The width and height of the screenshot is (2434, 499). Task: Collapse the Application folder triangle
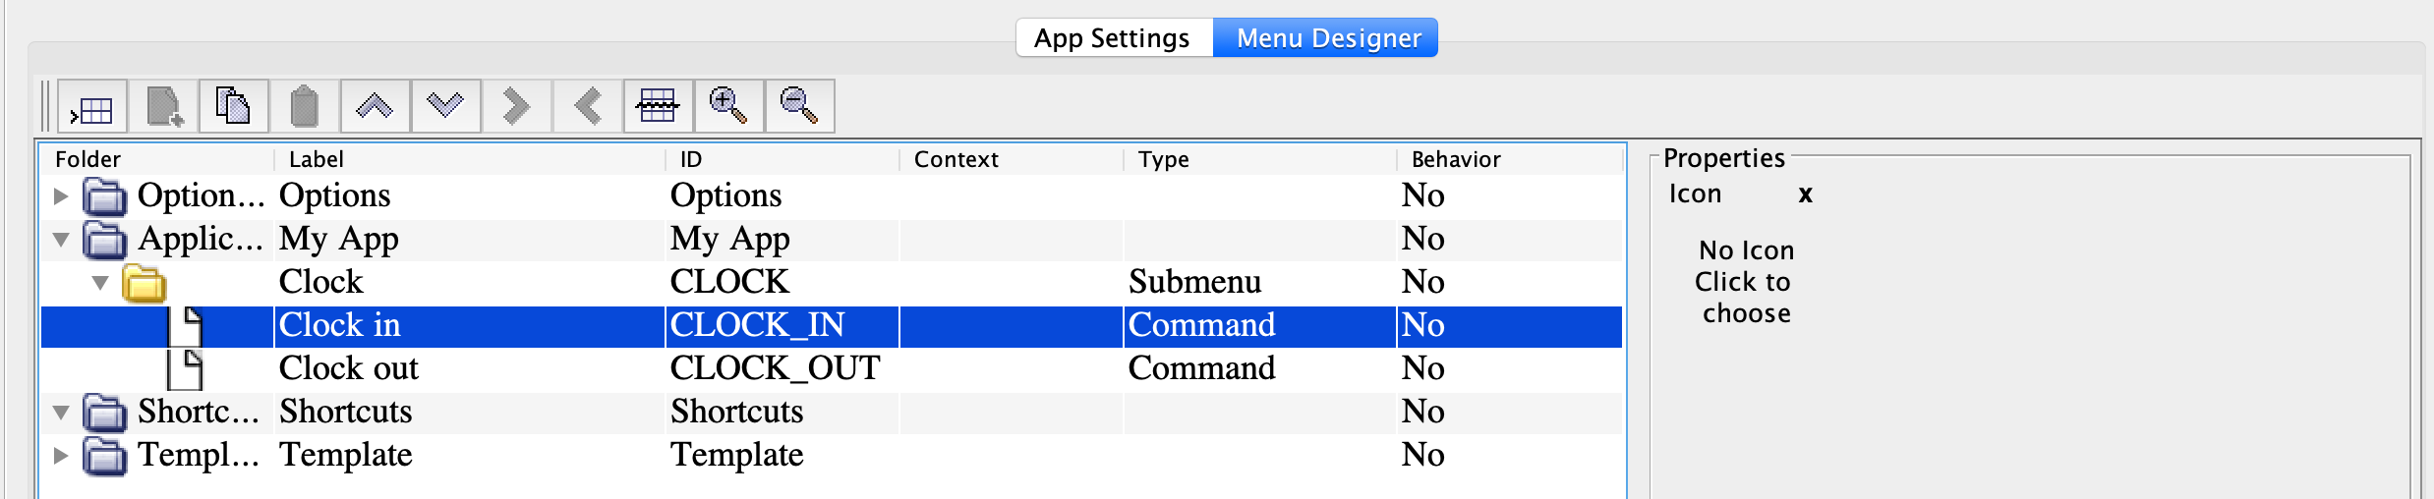tap(61, 240)
